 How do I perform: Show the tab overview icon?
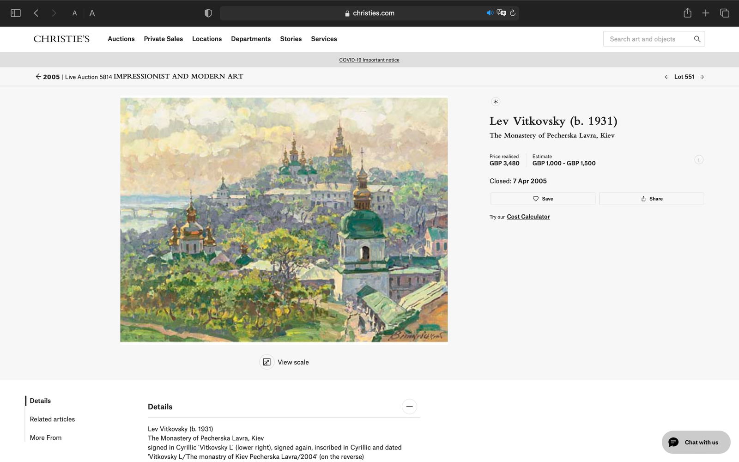click(x=725, y=13)
